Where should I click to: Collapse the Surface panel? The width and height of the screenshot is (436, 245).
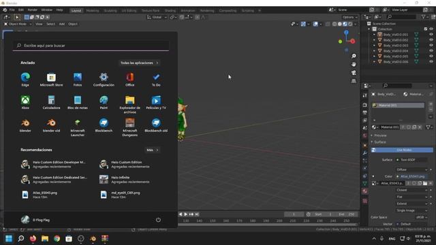coord(380,142)
